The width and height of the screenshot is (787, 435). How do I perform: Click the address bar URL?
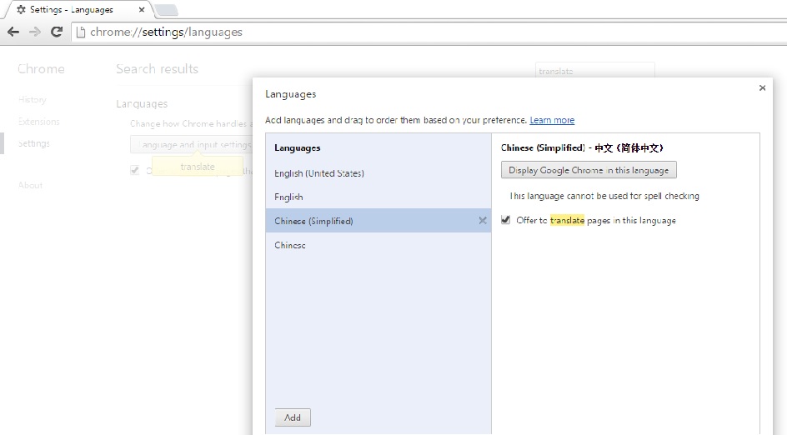click(166, 32)
